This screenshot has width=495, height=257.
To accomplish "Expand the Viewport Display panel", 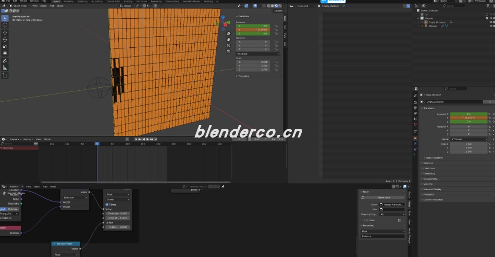I will pyautogui.click(x=431, y=190).
